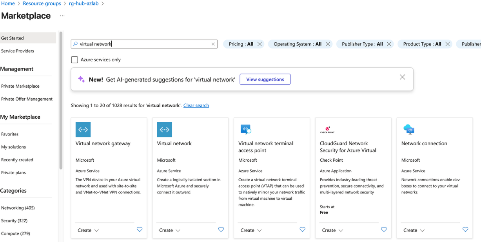Open Recently created in the sidebar
Screen dimensions: 481x242
[x=17, y=160]
